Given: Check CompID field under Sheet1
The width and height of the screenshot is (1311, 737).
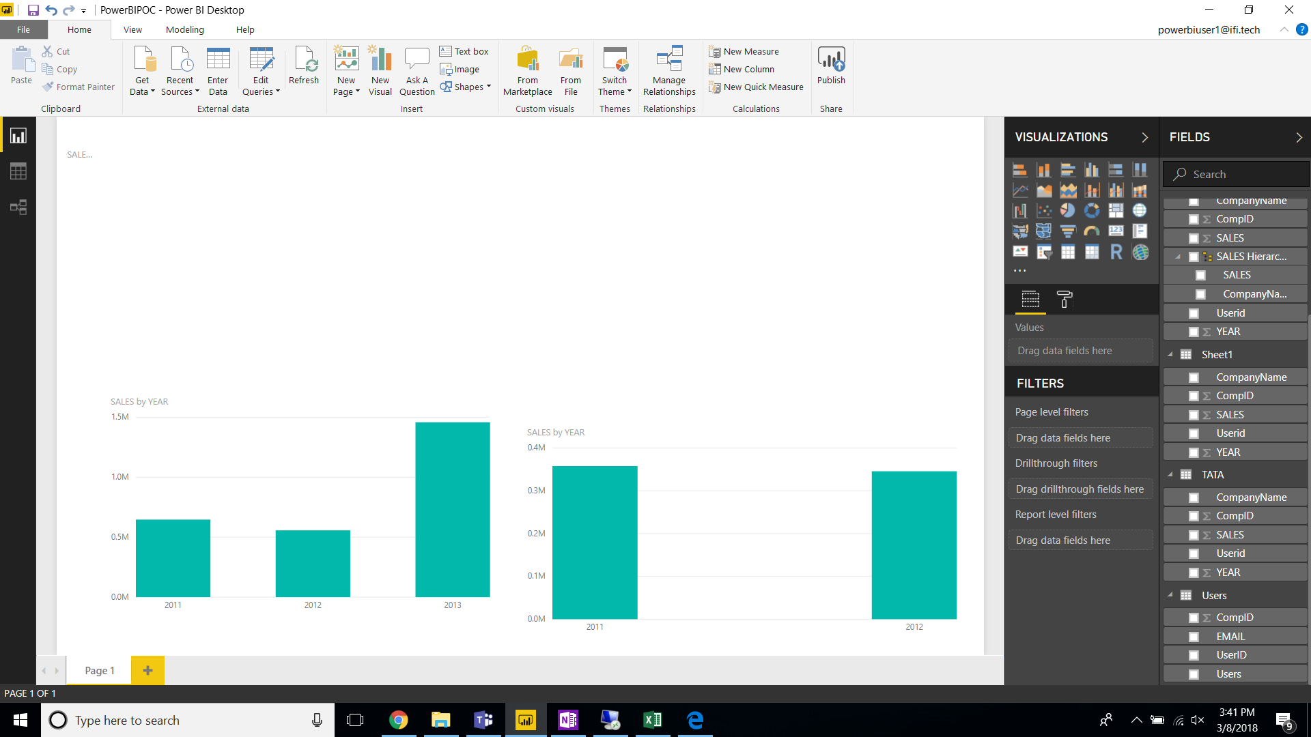Looking at the screenshot, I should (1194, 396).
